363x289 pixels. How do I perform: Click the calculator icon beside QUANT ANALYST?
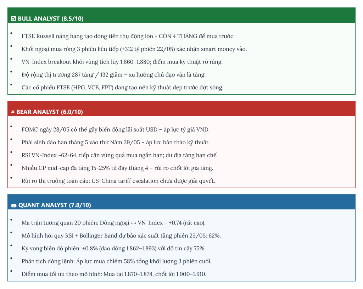[14, 205]
